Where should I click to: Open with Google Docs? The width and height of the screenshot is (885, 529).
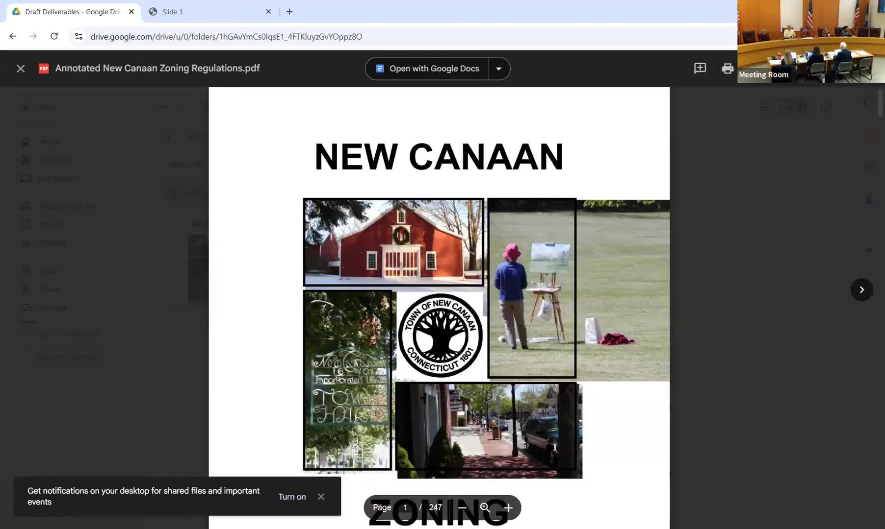[427, 69]
